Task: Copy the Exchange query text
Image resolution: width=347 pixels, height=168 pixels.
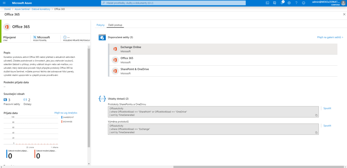Action: (316, 132)
